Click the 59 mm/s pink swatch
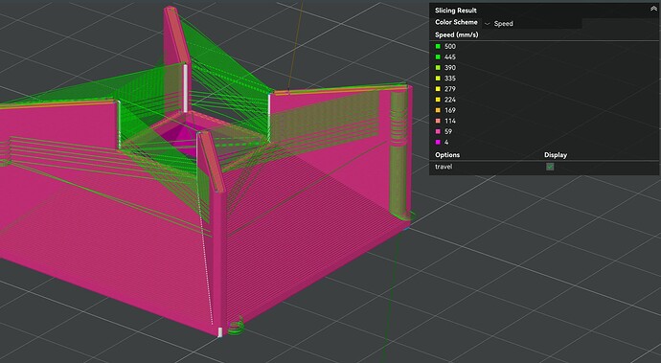This screenshot has height=363, width=661. [x=438, y=131]
